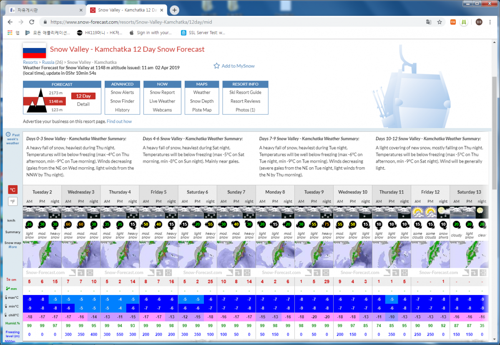Switch temperature units to °C
Viewport: 500px width, 345px height.
tap(13, 190)
